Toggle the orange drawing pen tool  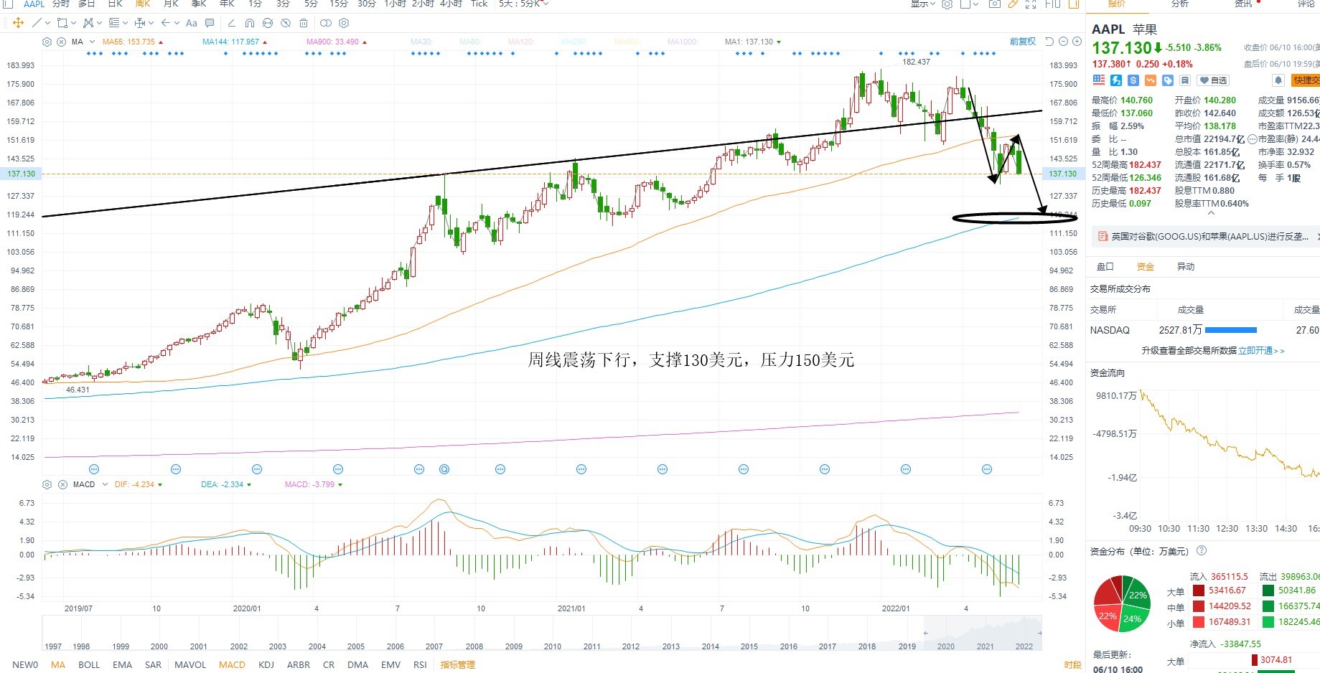pos(1013,4)
